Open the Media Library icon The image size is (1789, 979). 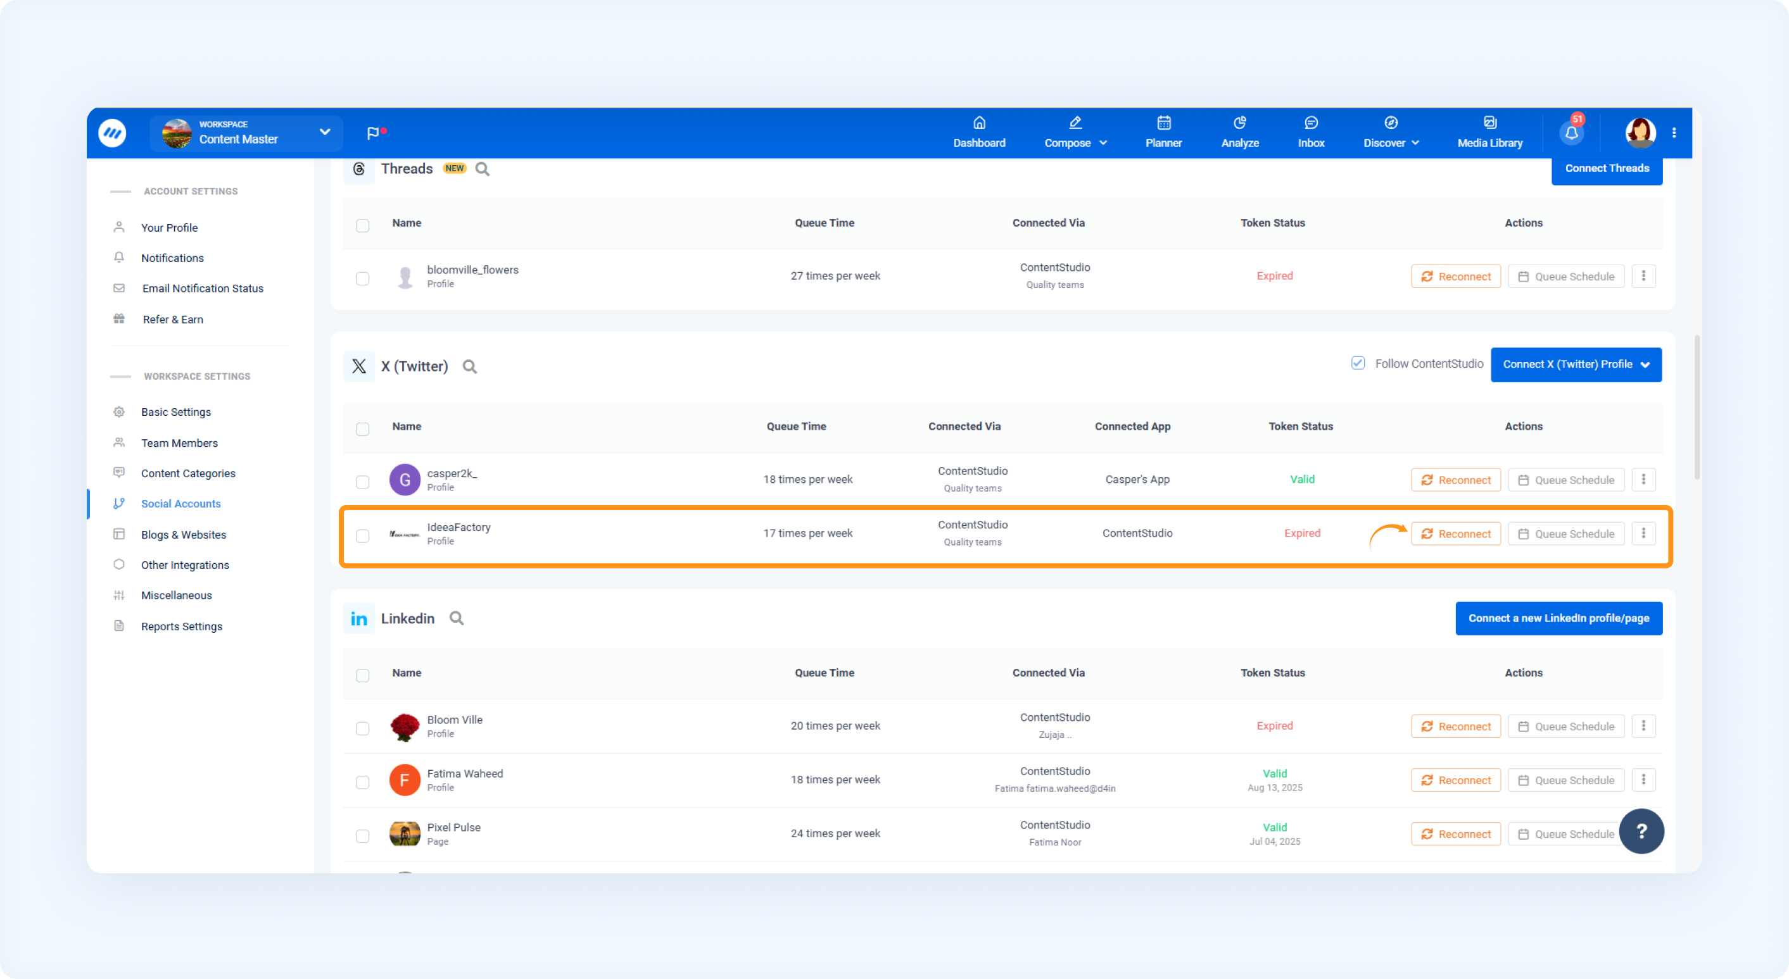coord(1489,132)
